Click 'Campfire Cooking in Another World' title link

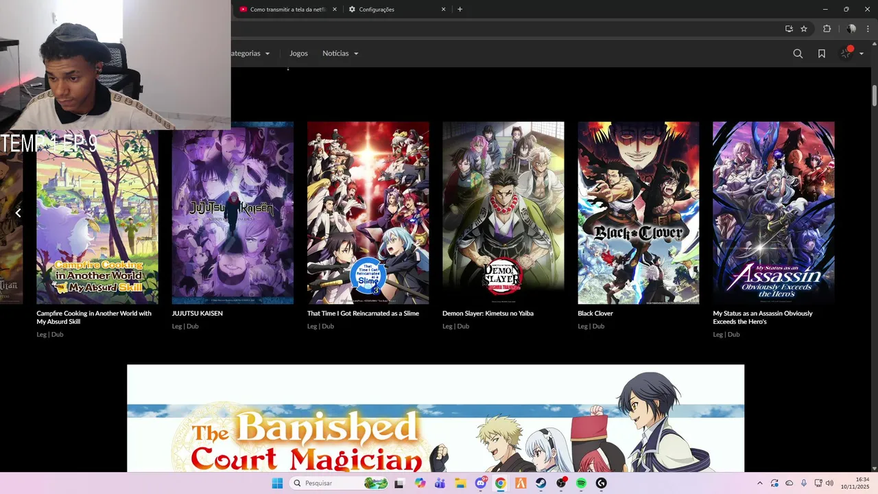pyautogui.click(x=94, y=318)
